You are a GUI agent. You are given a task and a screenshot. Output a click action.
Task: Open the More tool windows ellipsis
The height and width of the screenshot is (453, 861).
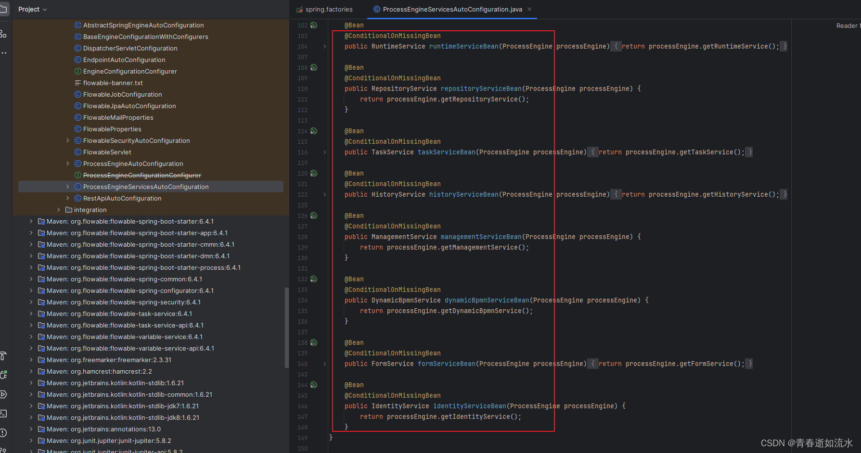coord(3,52)
